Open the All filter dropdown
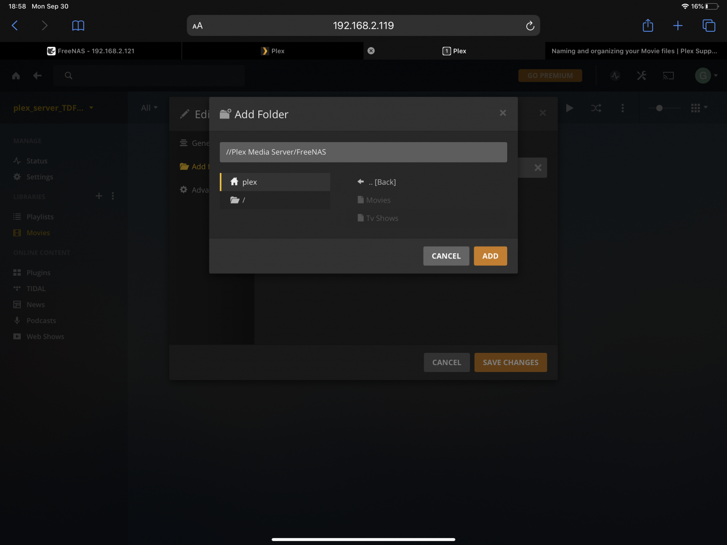Screen dimensions: 727x545 click(x=149, y=108)
